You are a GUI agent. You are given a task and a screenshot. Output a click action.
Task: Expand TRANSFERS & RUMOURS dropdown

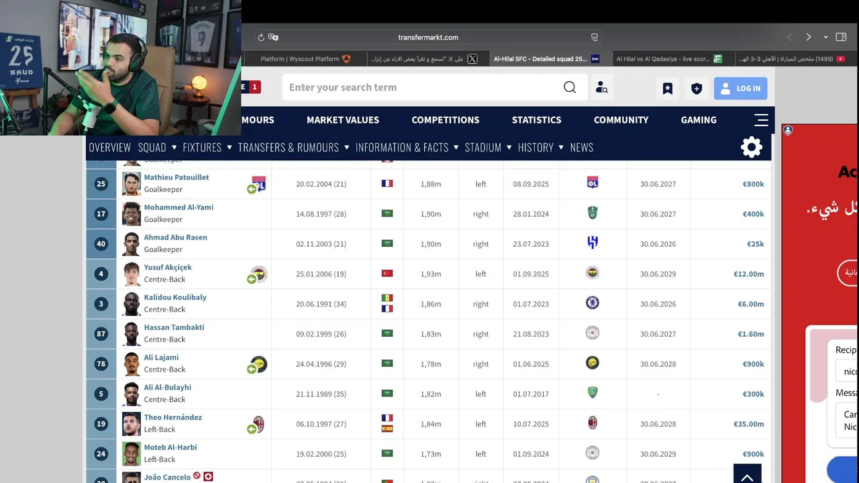tap(346, 148)
